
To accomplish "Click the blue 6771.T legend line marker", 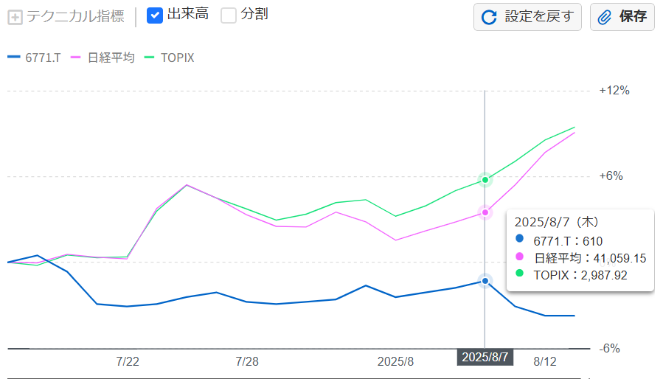I will [x=14, y=58].
